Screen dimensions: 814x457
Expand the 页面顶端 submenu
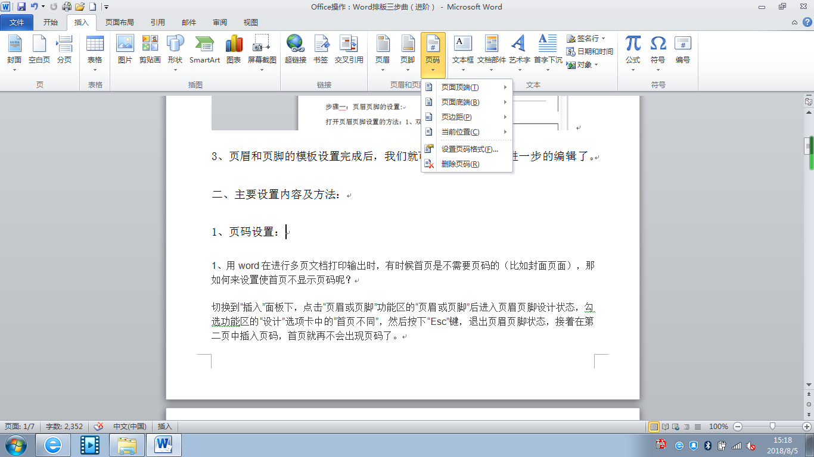point(467,87)
